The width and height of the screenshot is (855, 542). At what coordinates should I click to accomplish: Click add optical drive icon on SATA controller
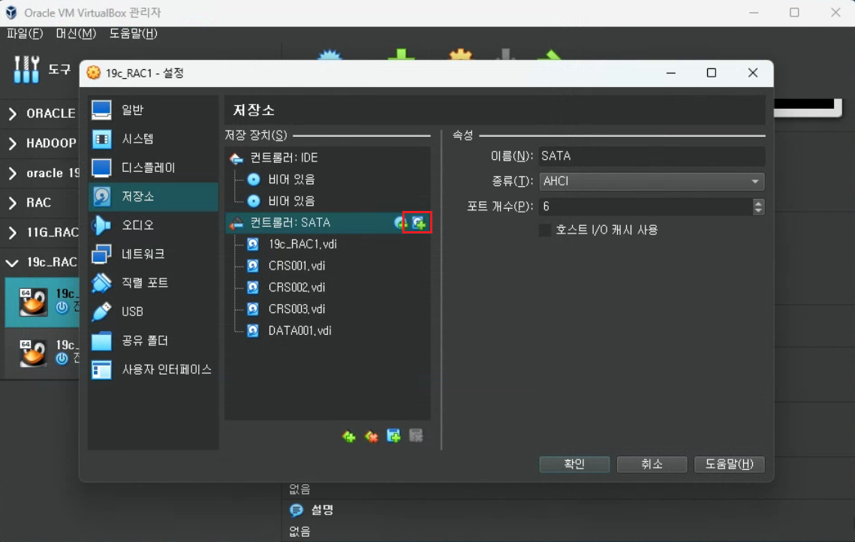(x=400, y=222)
